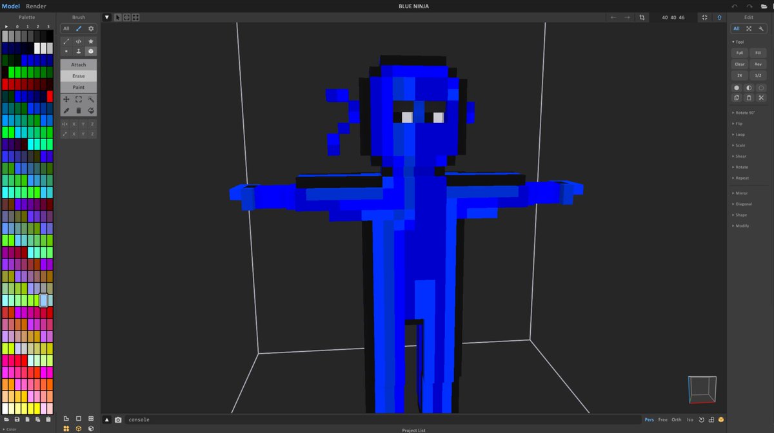
Task: Click the Clear button
Action: click(739, 64)
